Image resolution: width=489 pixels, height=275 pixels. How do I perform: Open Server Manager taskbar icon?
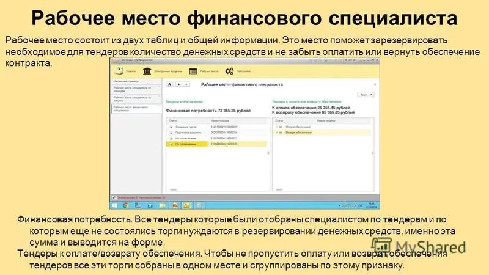(x=138, y=205)
